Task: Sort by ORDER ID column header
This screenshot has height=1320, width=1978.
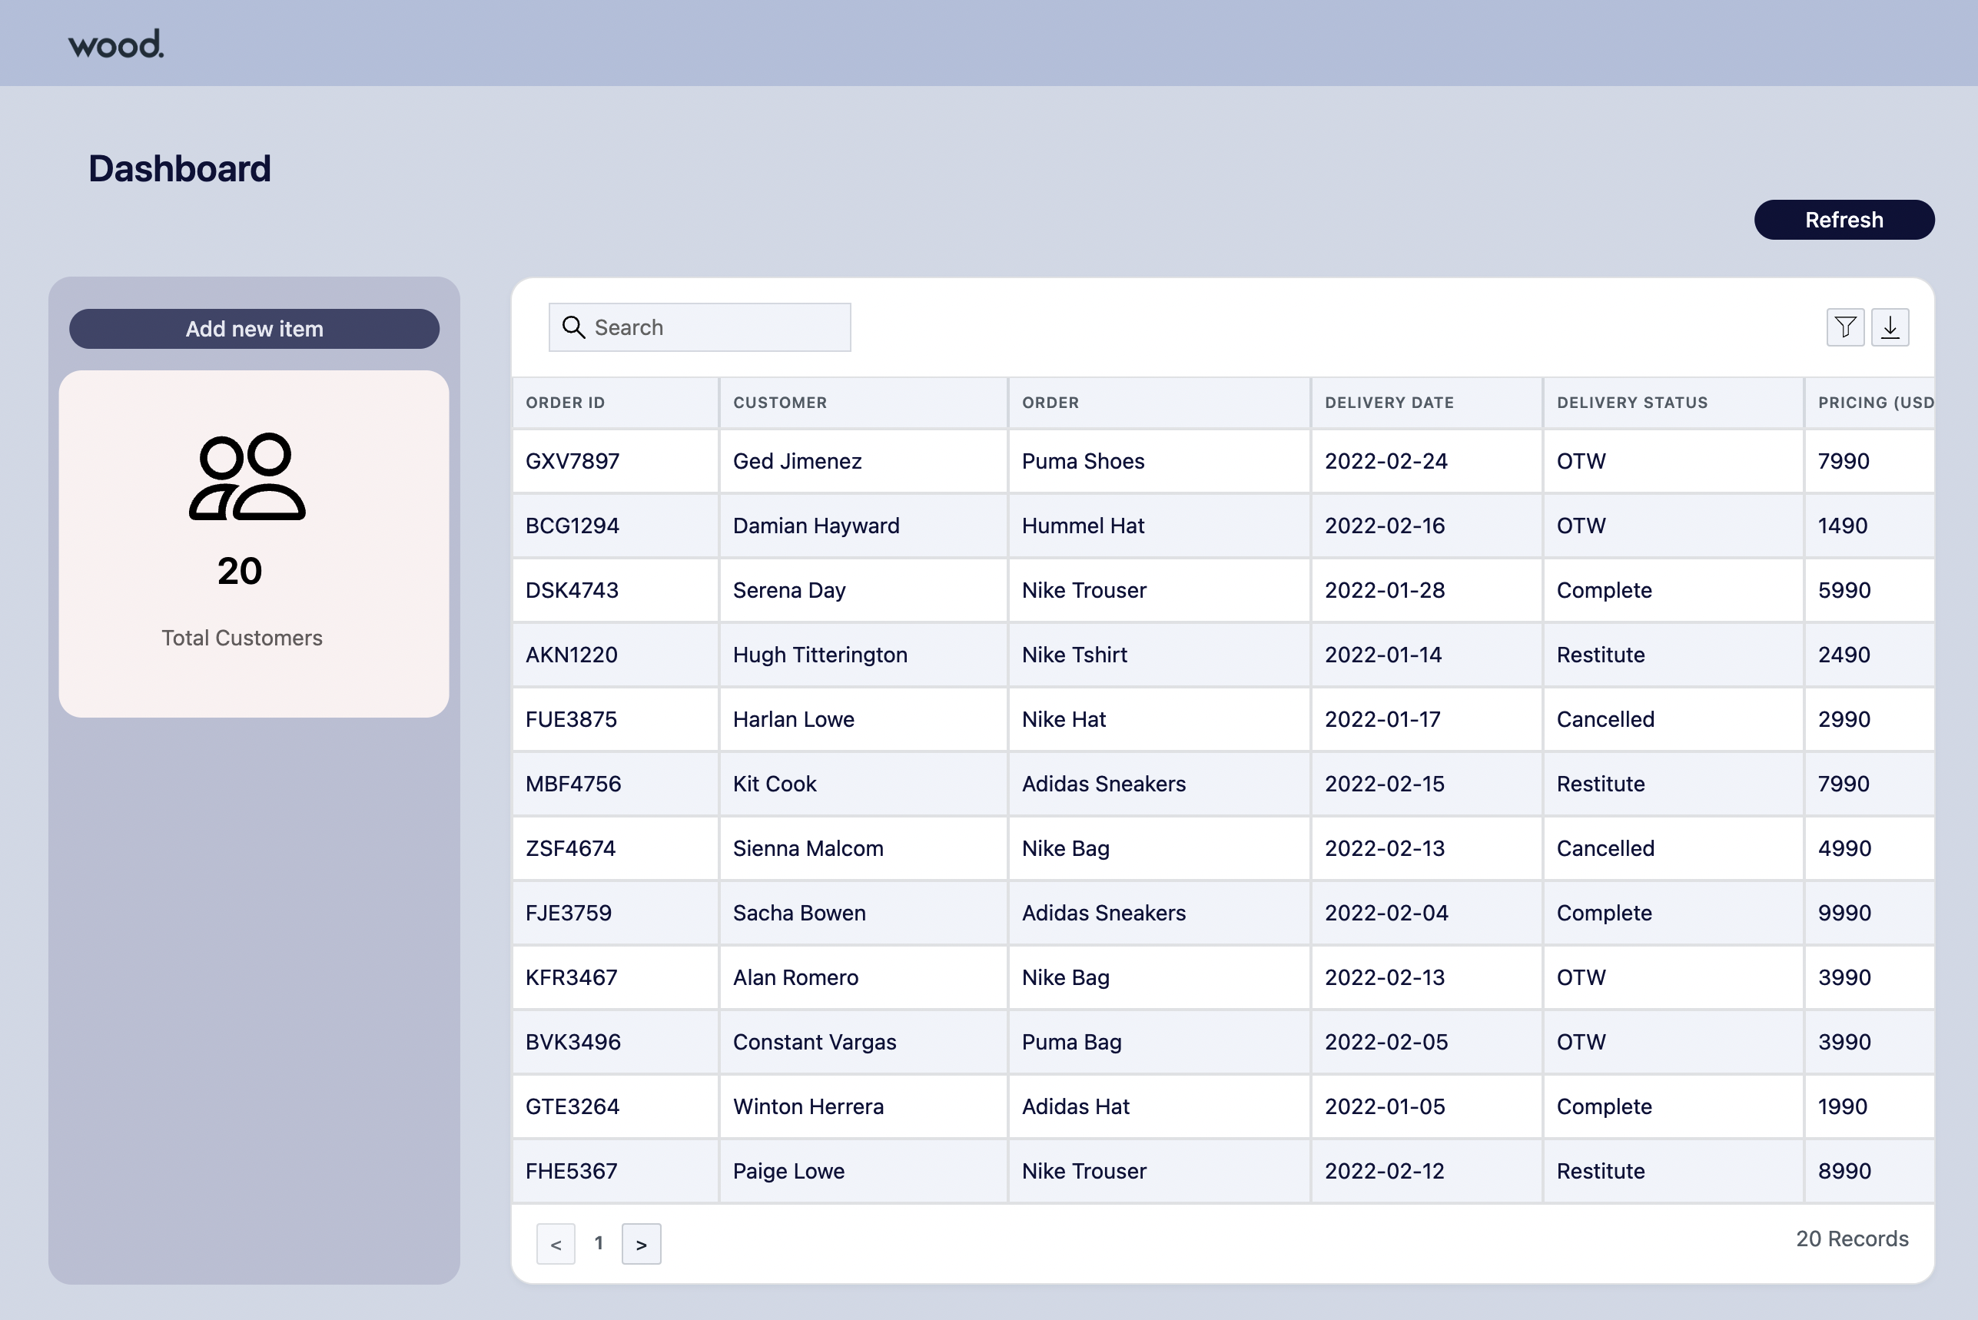Action: [565, 403]
